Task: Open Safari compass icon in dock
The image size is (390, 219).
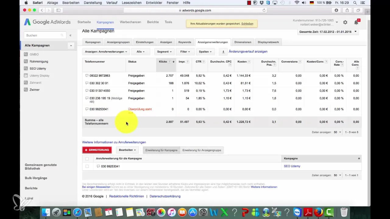Action: 77,212
